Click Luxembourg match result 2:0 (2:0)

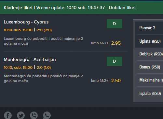44,30
